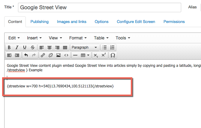Open source code view
The width and height of the screenshot is (201, 128).
(x=66, y=55)
